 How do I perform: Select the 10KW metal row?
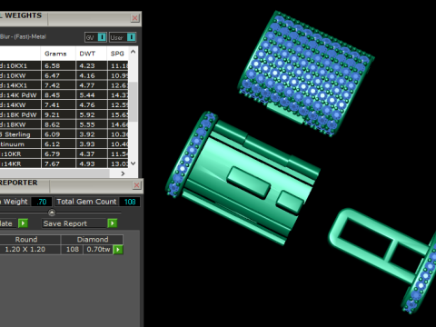click(x=64, y=75)
